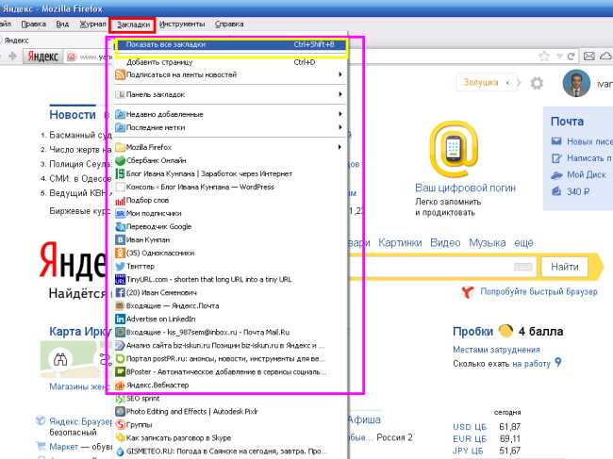Expand Подписаться на ленты новостей submenu arrow
This screenshot has height=459, width=613.
tap(340, 74)
